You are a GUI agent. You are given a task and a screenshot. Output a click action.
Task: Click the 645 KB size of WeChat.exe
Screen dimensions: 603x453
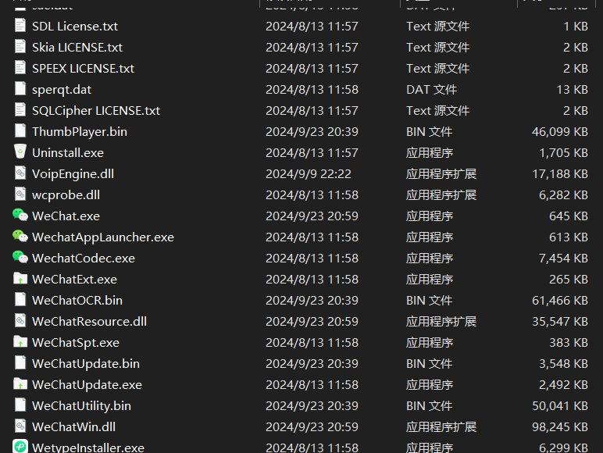click(569, 216)
